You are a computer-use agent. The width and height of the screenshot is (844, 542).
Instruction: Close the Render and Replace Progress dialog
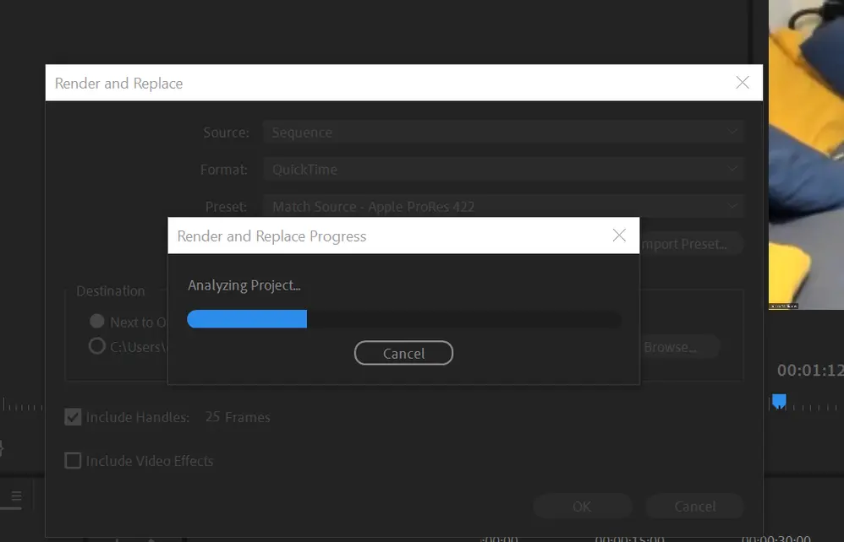[x=619, y=236]
